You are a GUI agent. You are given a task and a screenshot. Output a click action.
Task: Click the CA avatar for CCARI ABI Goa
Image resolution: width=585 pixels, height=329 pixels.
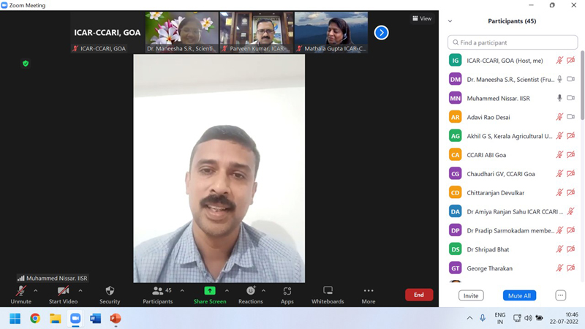pos(455,155)
